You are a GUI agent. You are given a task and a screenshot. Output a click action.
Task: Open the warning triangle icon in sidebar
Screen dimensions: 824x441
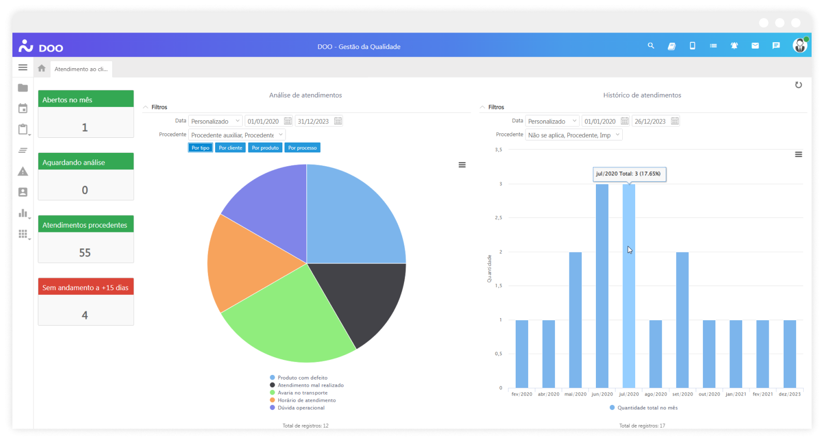pos(23,171)
